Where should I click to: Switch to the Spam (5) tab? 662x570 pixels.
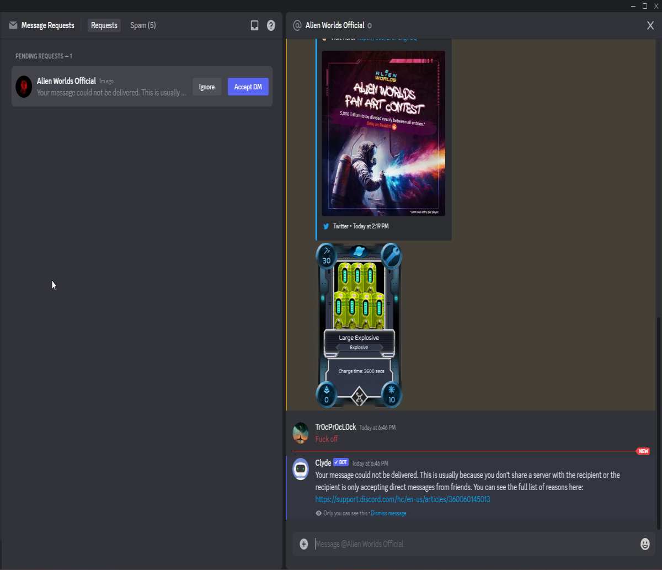click(143, 25)
